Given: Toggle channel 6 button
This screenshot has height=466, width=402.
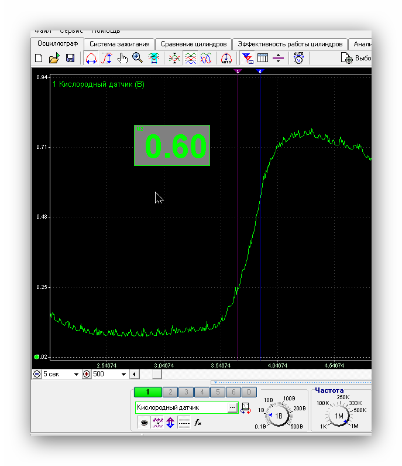Looking at the screenshot, I should [233, 392].
